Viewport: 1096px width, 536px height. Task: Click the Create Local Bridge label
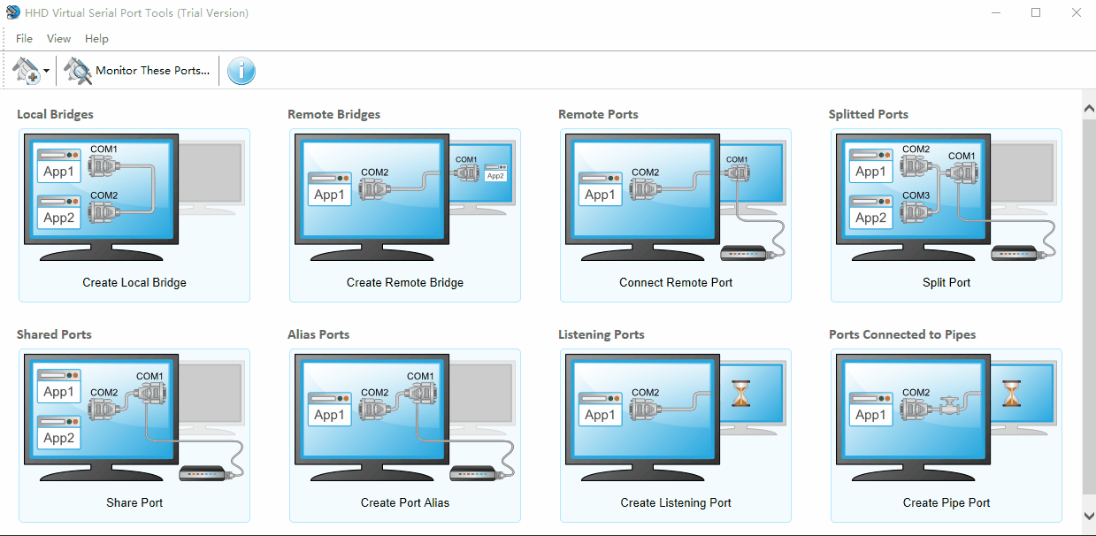pyautogui.click(x=134, y=283)
